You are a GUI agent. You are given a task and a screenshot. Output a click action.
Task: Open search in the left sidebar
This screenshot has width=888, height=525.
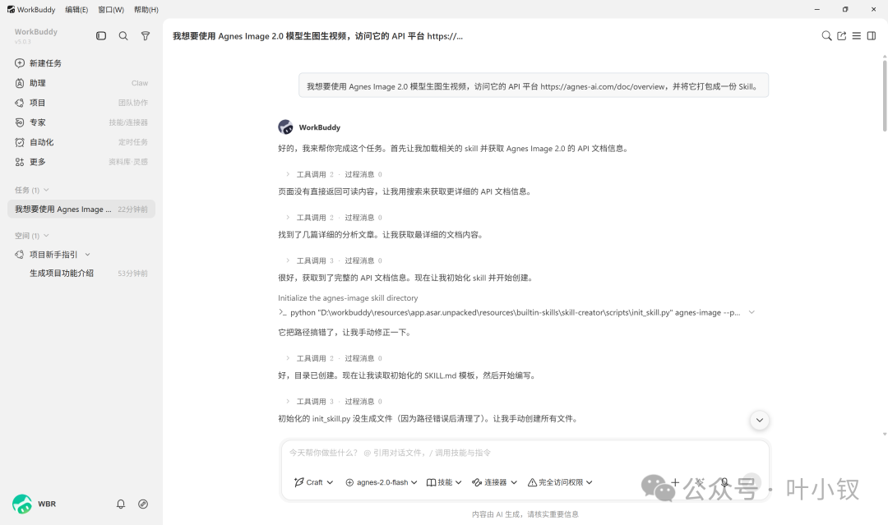[123, 35]
